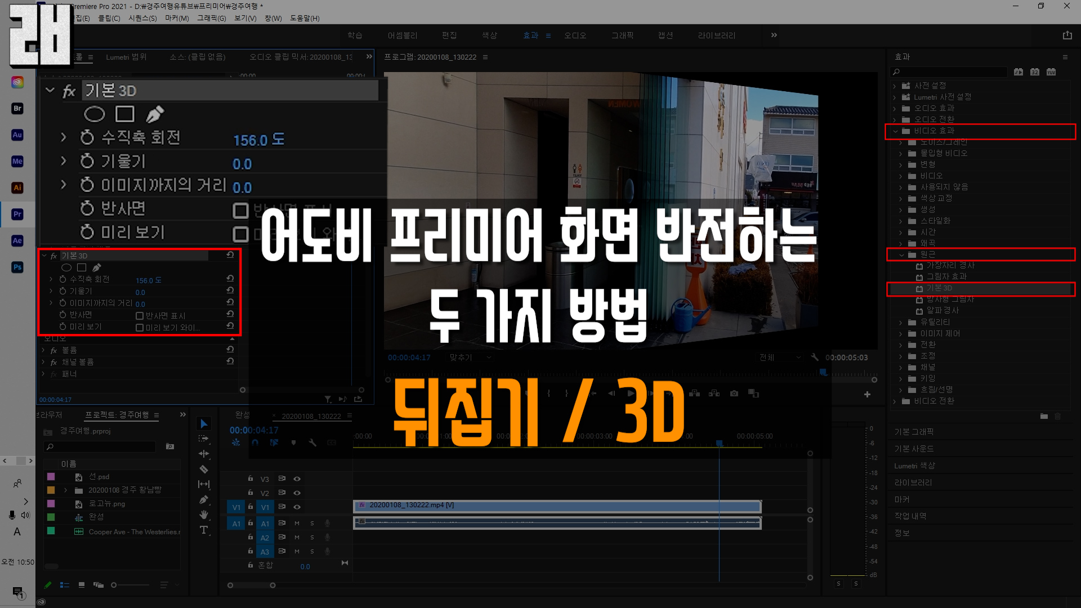The width and height of the screenshot is (1081, 608).
Task: Toggle timeline snap magnet icon
Action: click(255, 442)
